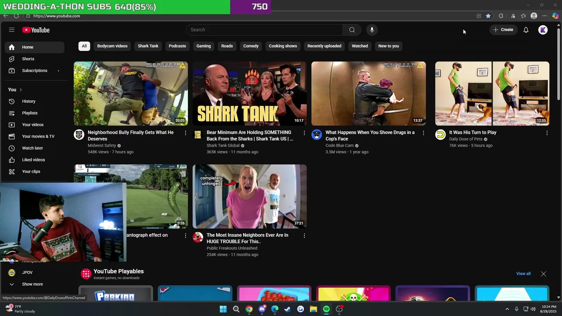
Task: Open the Neighborhood Bully video title
Action: pos(131,136)
